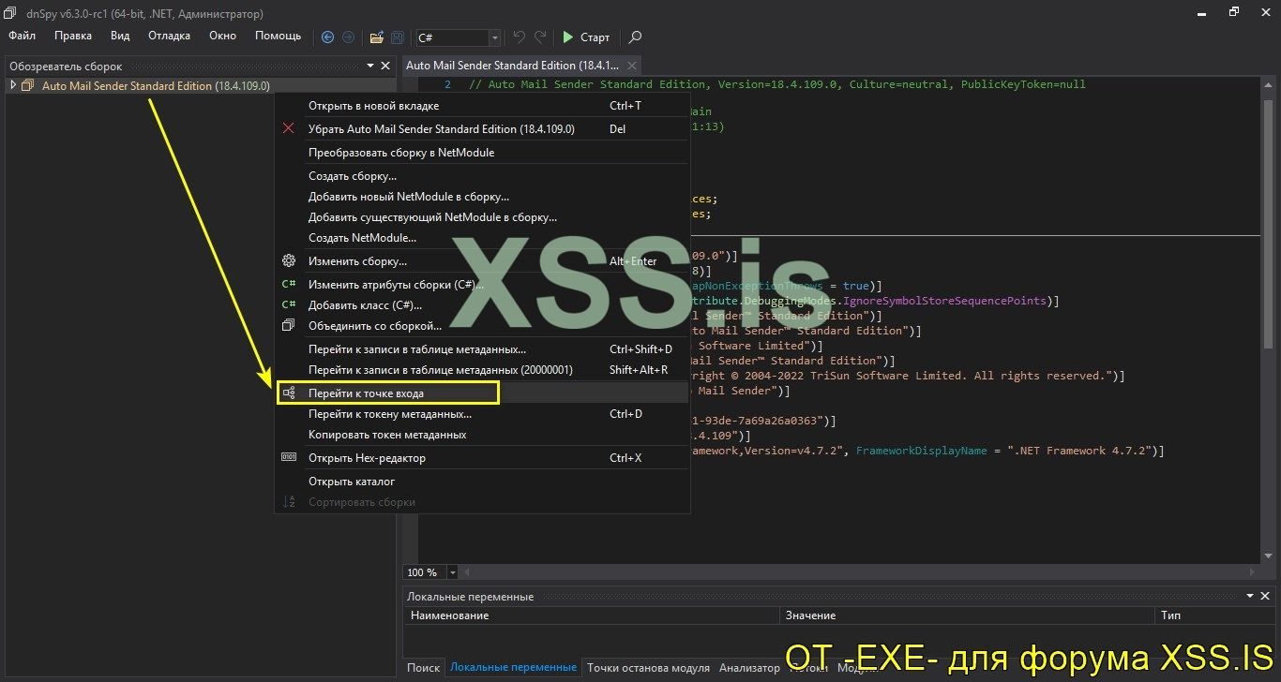Click the Значение column header
1281x682 pixels.
[x=967, y=615]
